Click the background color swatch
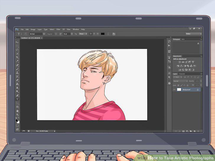215x161 pixels. 18,122
